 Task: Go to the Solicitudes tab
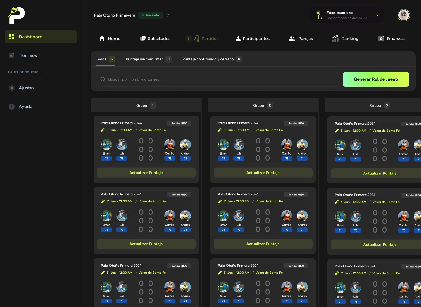click(x=155, y=39)
